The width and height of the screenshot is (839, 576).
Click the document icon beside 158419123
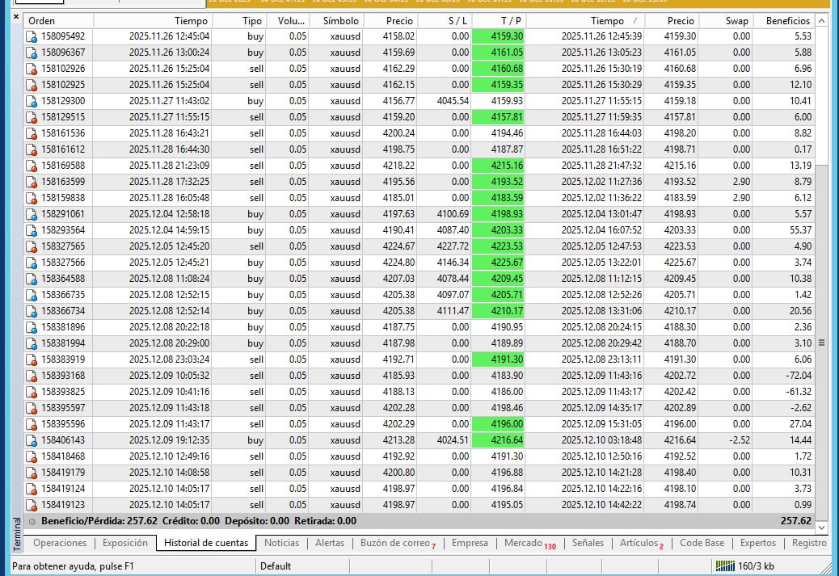tap(30, 505)
